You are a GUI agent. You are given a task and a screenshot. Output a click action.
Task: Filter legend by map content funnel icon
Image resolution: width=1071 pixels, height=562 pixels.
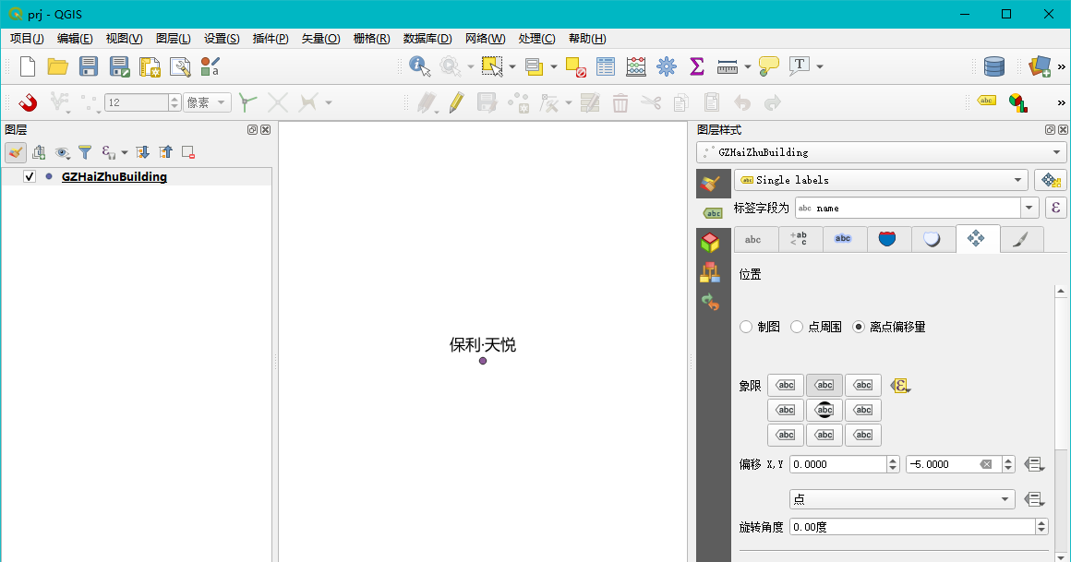click(x=85, y=152)
